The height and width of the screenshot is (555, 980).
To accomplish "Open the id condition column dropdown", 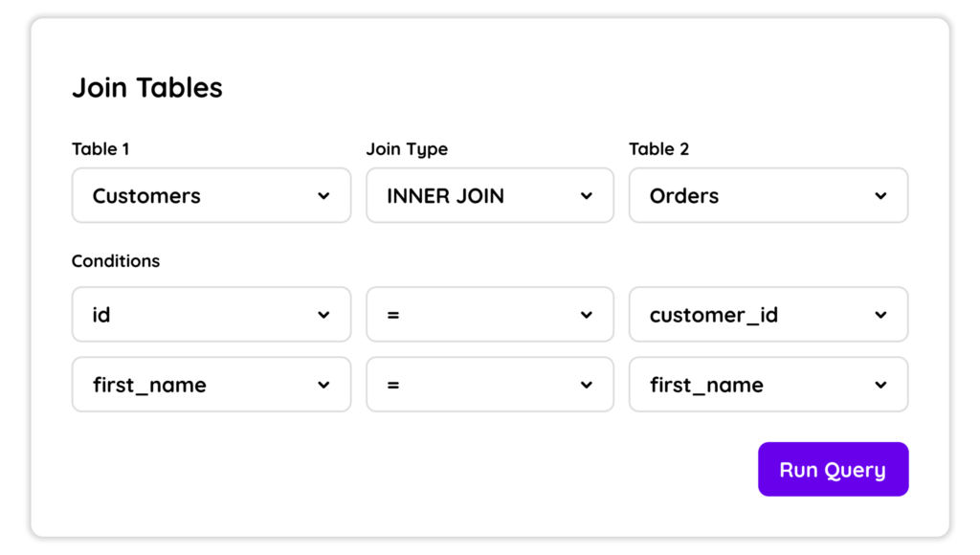I will click(212, 315).
